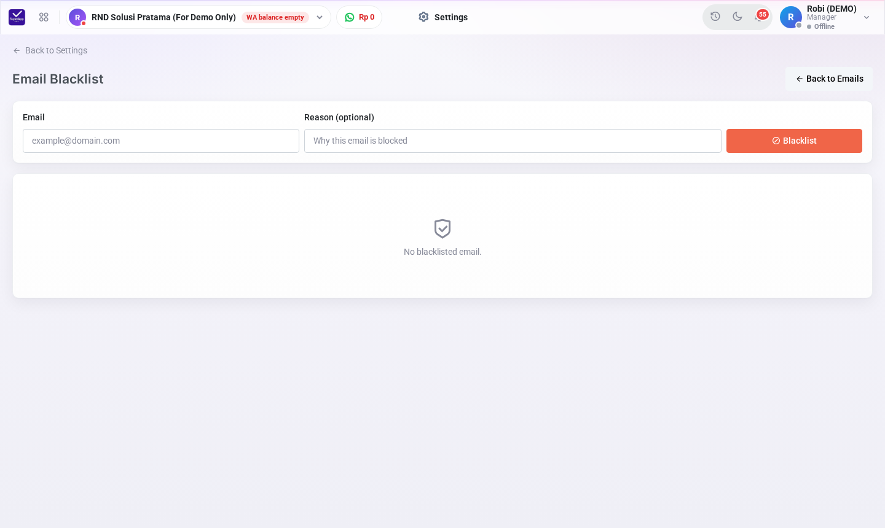Image resolution: width=885 pixels, height=528 pixels.
Task: Click the WA balance empty badge
Action: pos(275,17)
